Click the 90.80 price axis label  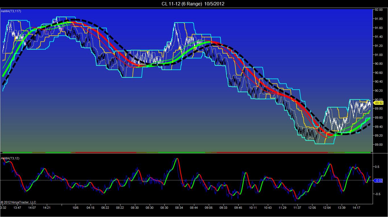coord(378,64)
